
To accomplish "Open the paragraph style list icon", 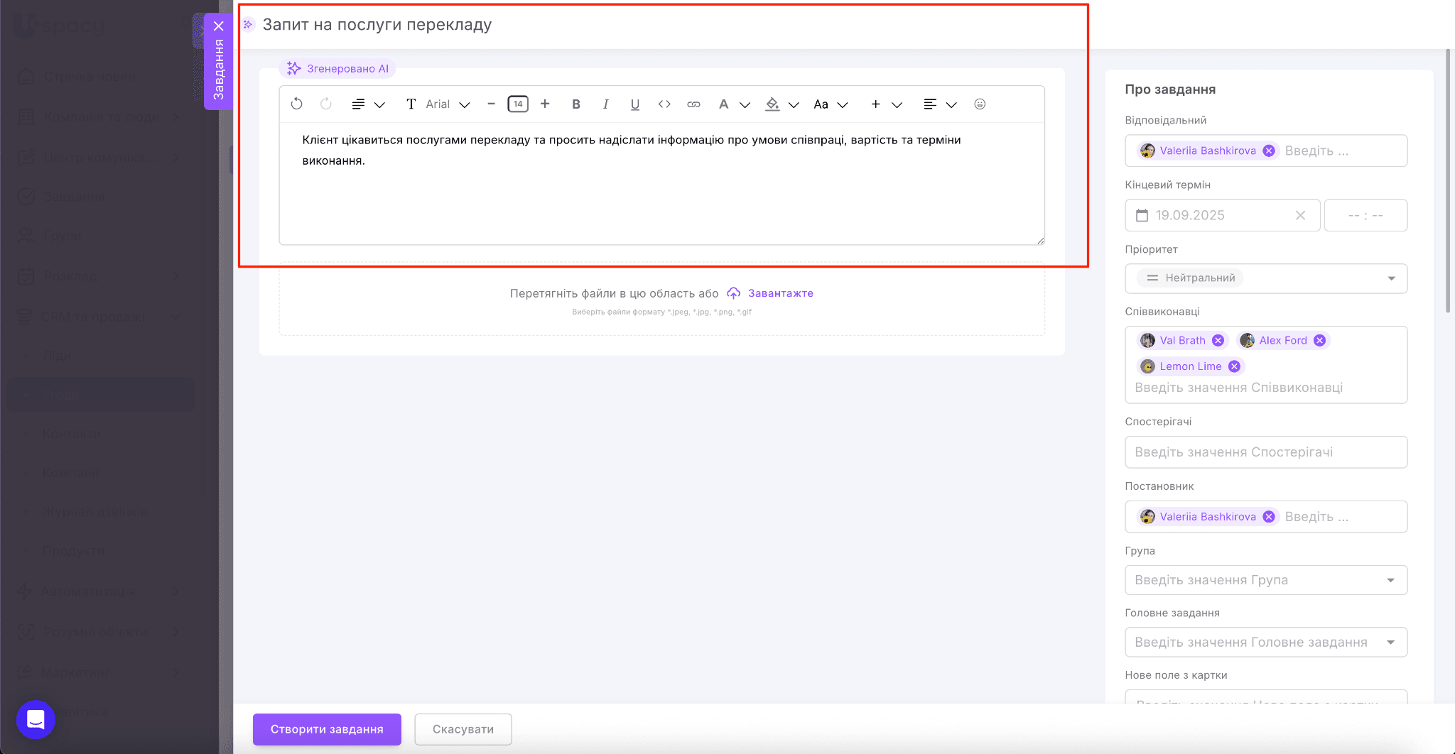I will tap(358, 104).
